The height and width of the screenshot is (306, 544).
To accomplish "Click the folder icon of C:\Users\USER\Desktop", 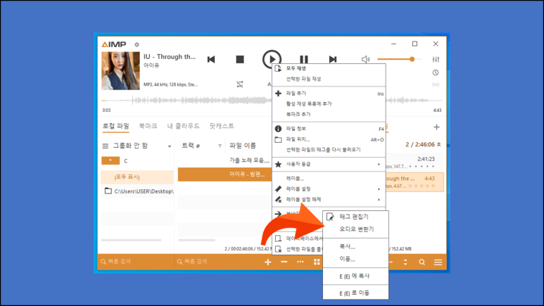I will pos(108,191).
